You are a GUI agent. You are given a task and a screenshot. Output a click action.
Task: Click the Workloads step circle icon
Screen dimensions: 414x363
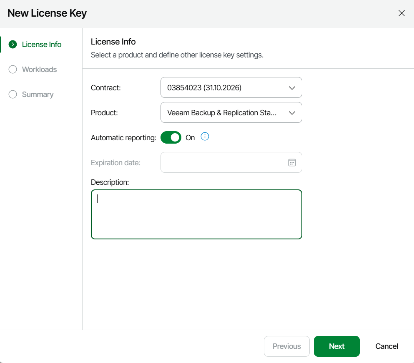13,70
